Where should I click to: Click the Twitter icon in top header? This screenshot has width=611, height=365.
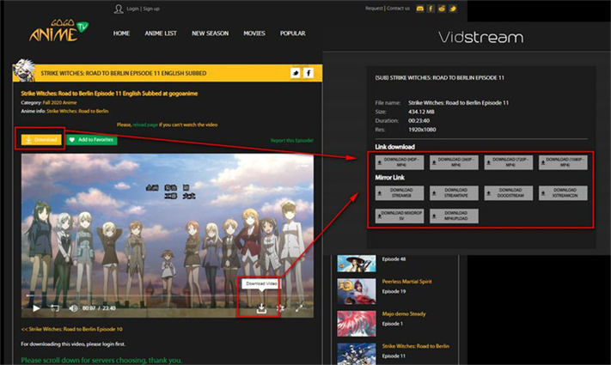(452, 9)
